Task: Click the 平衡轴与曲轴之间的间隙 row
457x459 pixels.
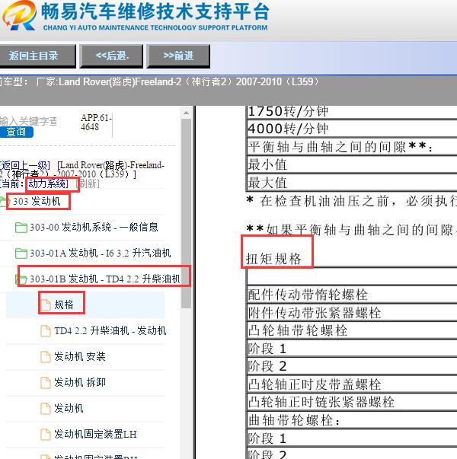Action: (x=352, y=147)
